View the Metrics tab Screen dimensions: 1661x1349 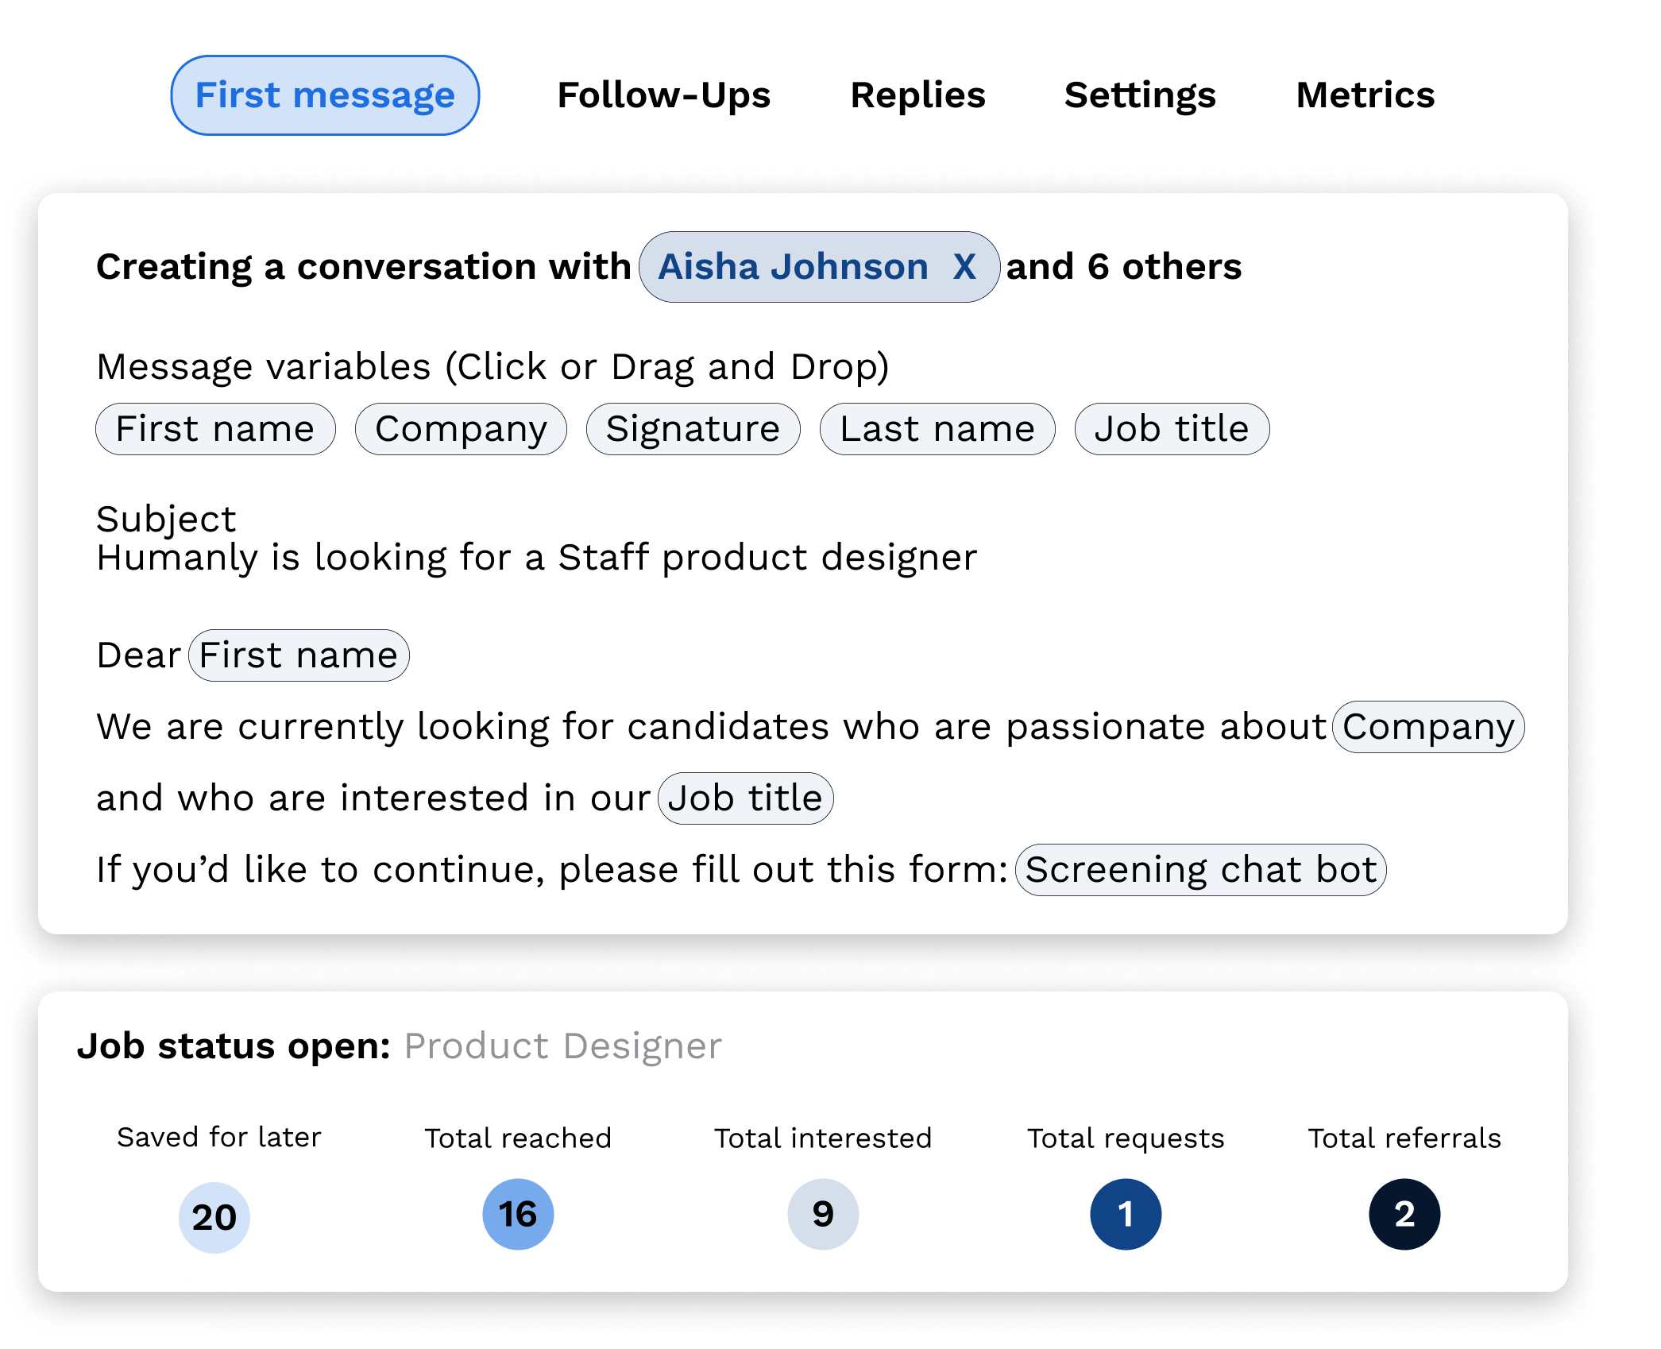1365,95
